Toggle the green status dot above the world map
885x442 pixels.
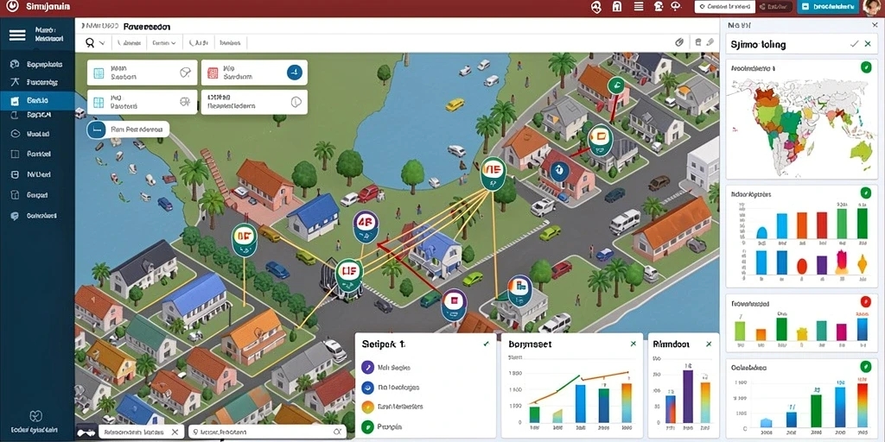pos(865,67)
